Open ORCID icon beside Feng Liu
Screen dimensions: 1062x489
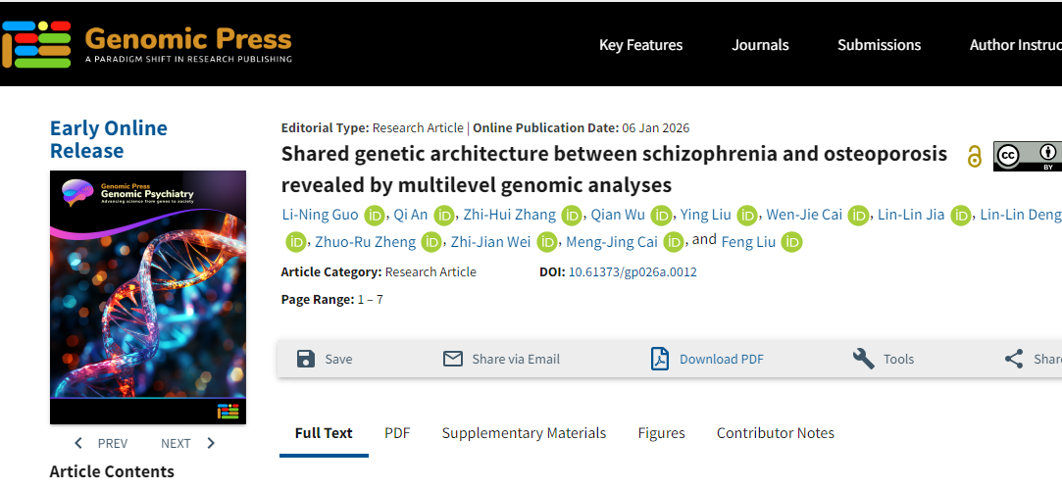pos(792,242)
